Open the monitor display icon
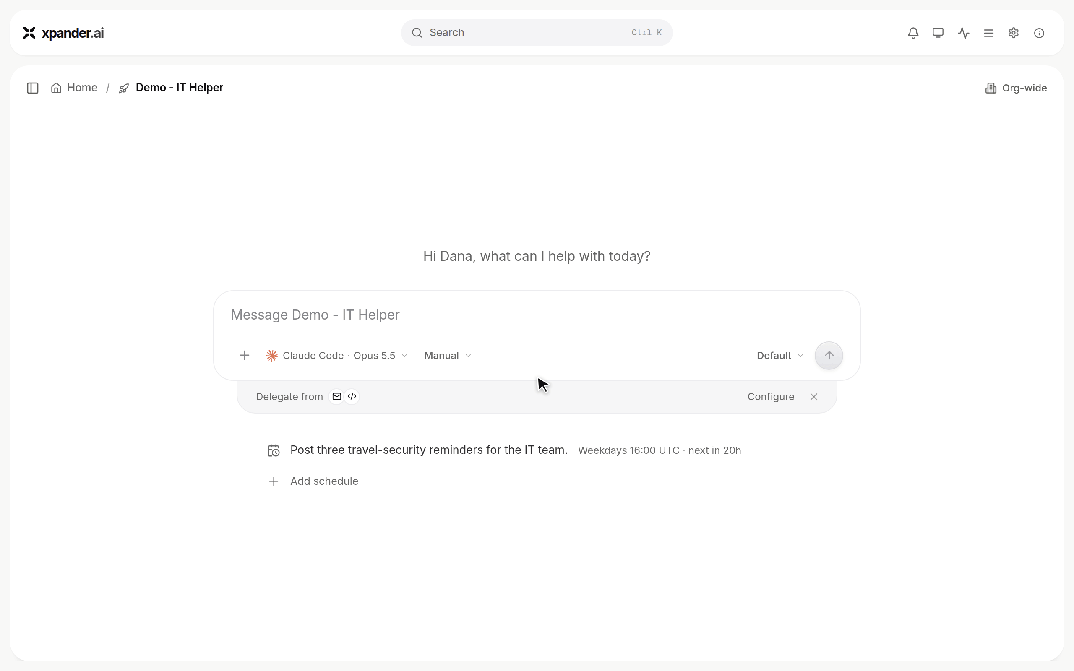 click(x=938, y=33)
